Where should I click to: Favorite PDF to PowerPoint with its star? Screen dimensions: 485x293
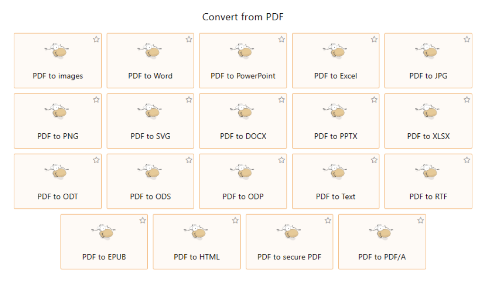click(281, 40)
